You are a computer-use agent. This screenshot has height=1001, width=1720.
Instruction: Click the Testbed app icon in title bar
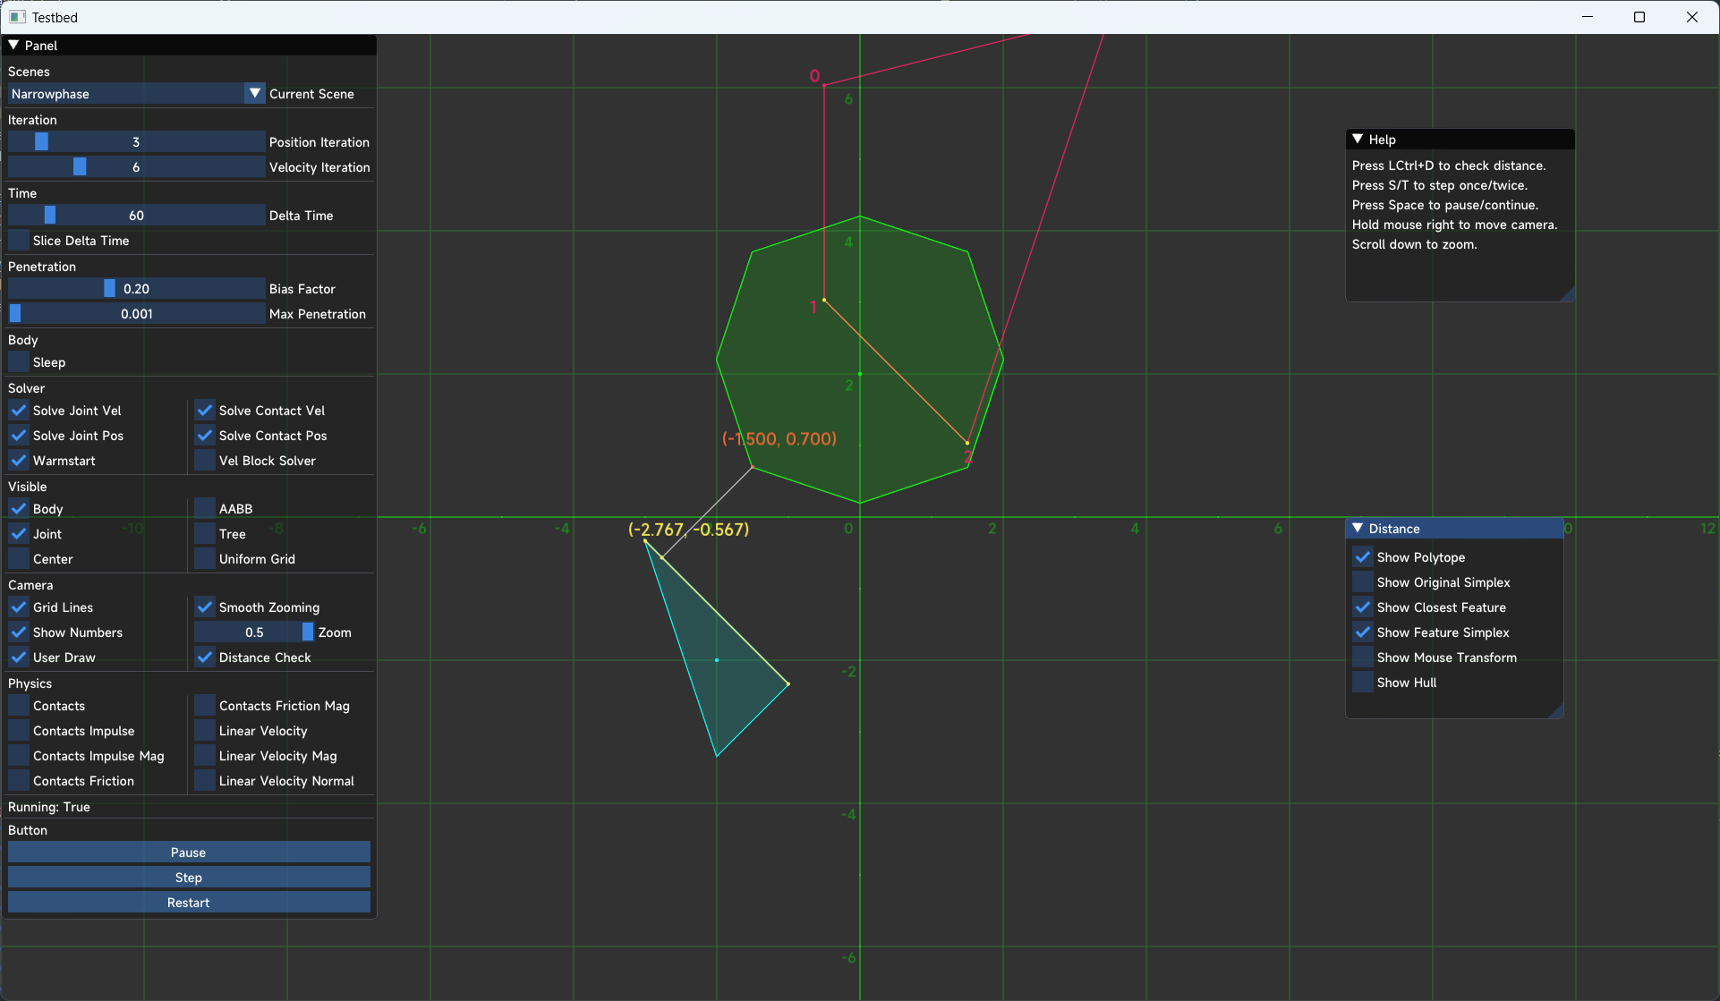click(x=17, y=17)
